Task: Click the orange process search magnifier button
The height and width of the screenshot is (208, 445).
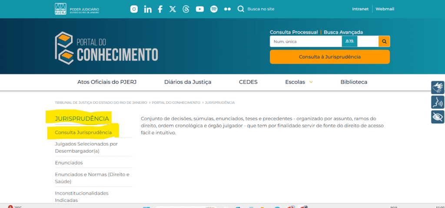Action: (x=384, y=42)
